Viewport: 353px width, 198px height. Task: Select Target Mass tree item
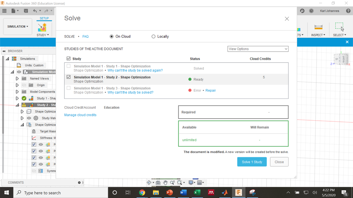(x=48, y=131)
